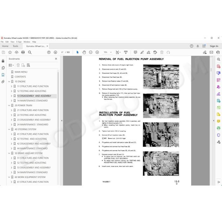Open Help question mark icon
Image resolution: width=222 pixels, height=222 pixels.
click(192, 46)
